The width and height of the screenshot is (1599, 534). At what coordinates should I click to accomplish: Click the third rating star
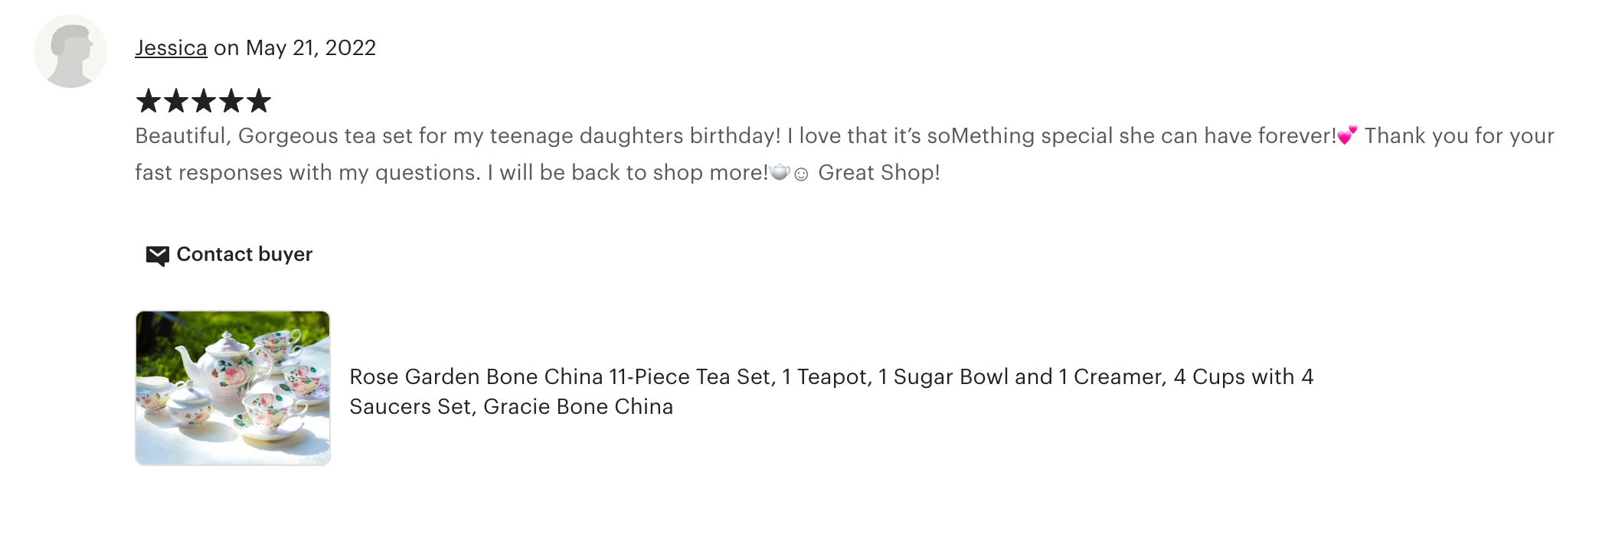[203, 100]
